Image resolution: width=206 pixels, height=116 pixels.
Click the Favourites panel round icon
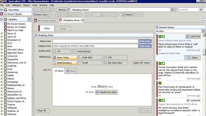(x=2, y=10)
